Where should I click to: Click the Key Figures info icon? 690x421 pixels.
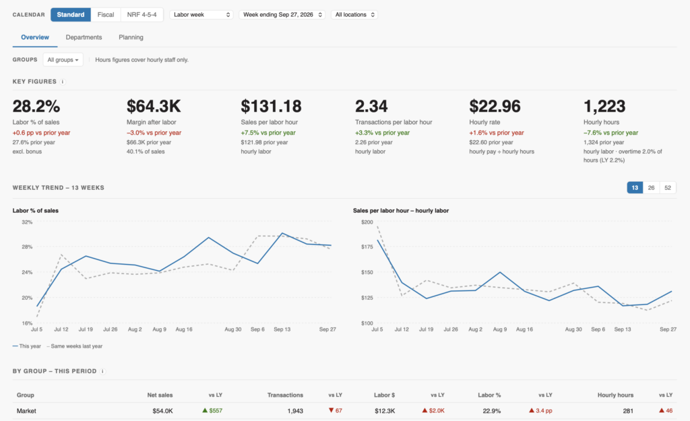[x=63, y=82]
